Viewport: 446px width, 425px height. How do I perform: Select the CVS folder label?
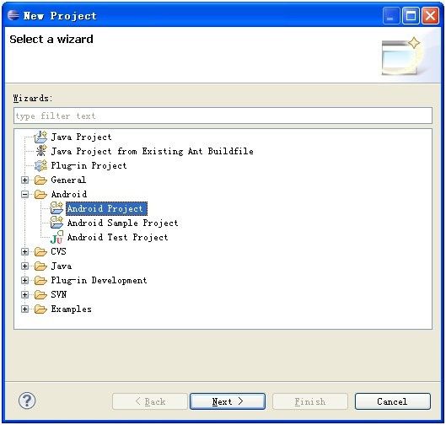[x=58, y=252]
